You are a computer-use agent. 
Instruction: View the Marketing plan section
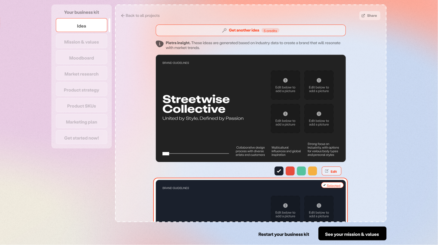pyautogui.click(x=81, y=121)
